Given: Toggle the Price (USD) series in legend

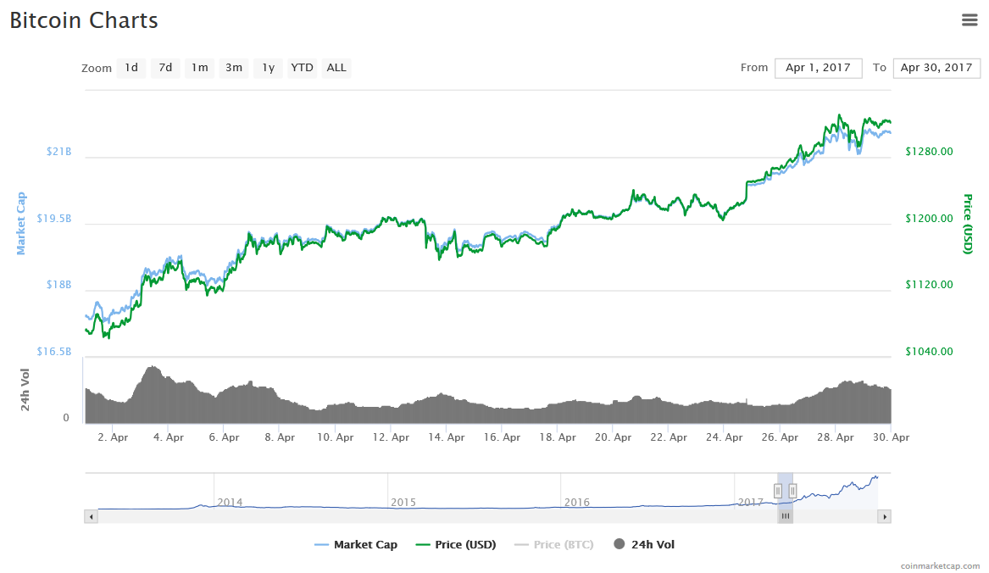Looking at the screenshot, I should point(455,544).
